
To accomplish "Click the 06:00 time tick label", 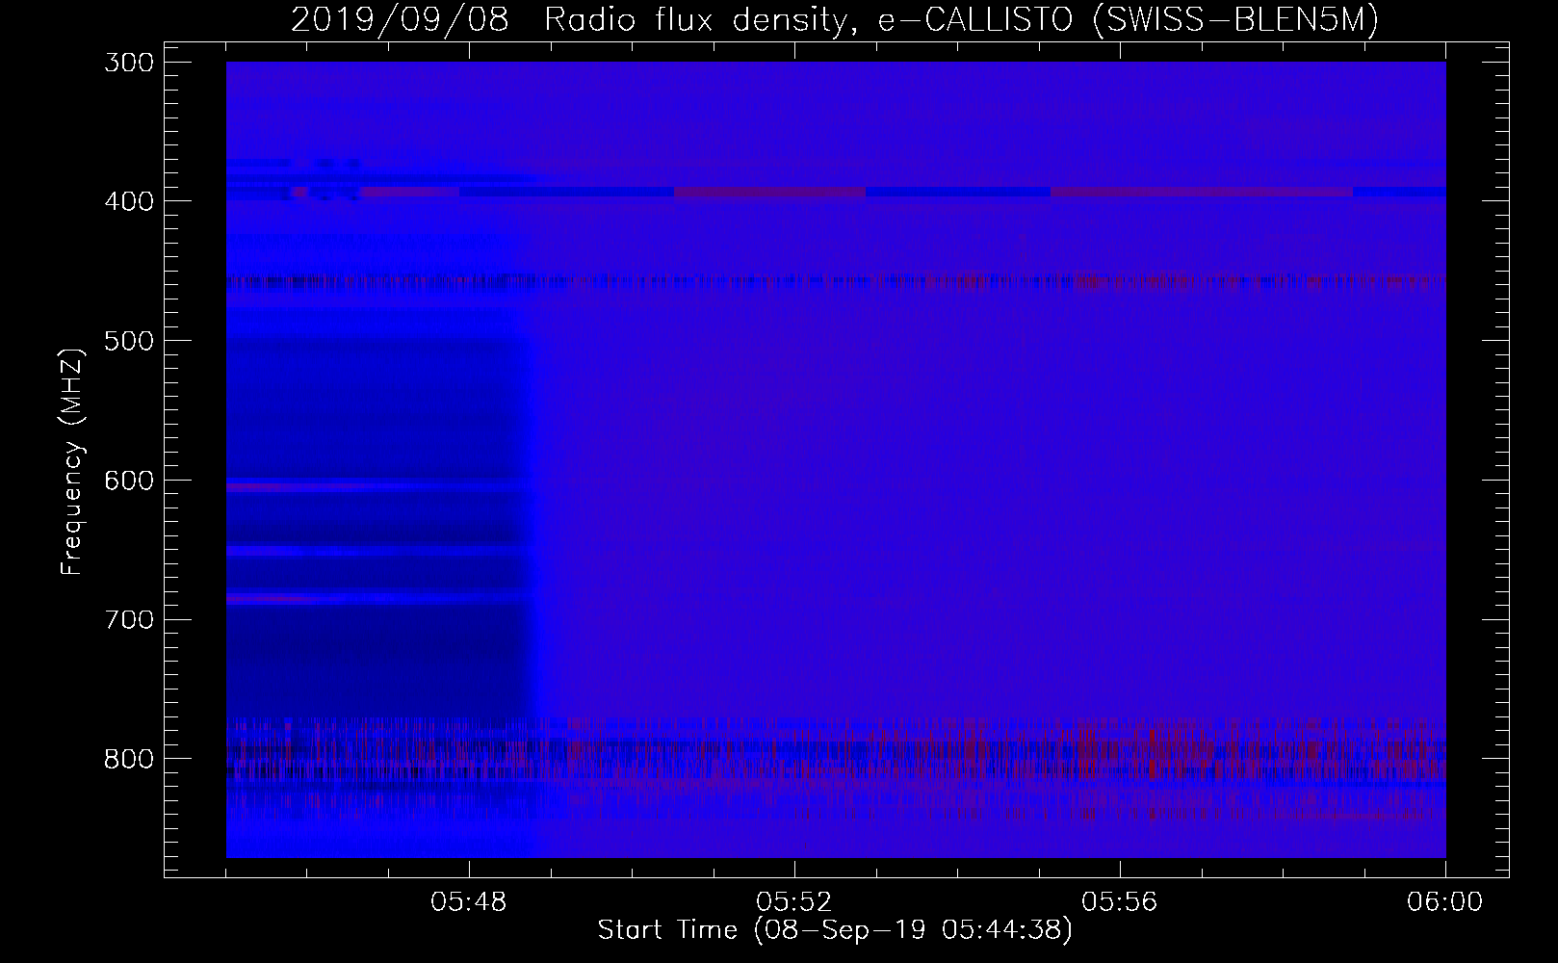I will click(1445, 902).
